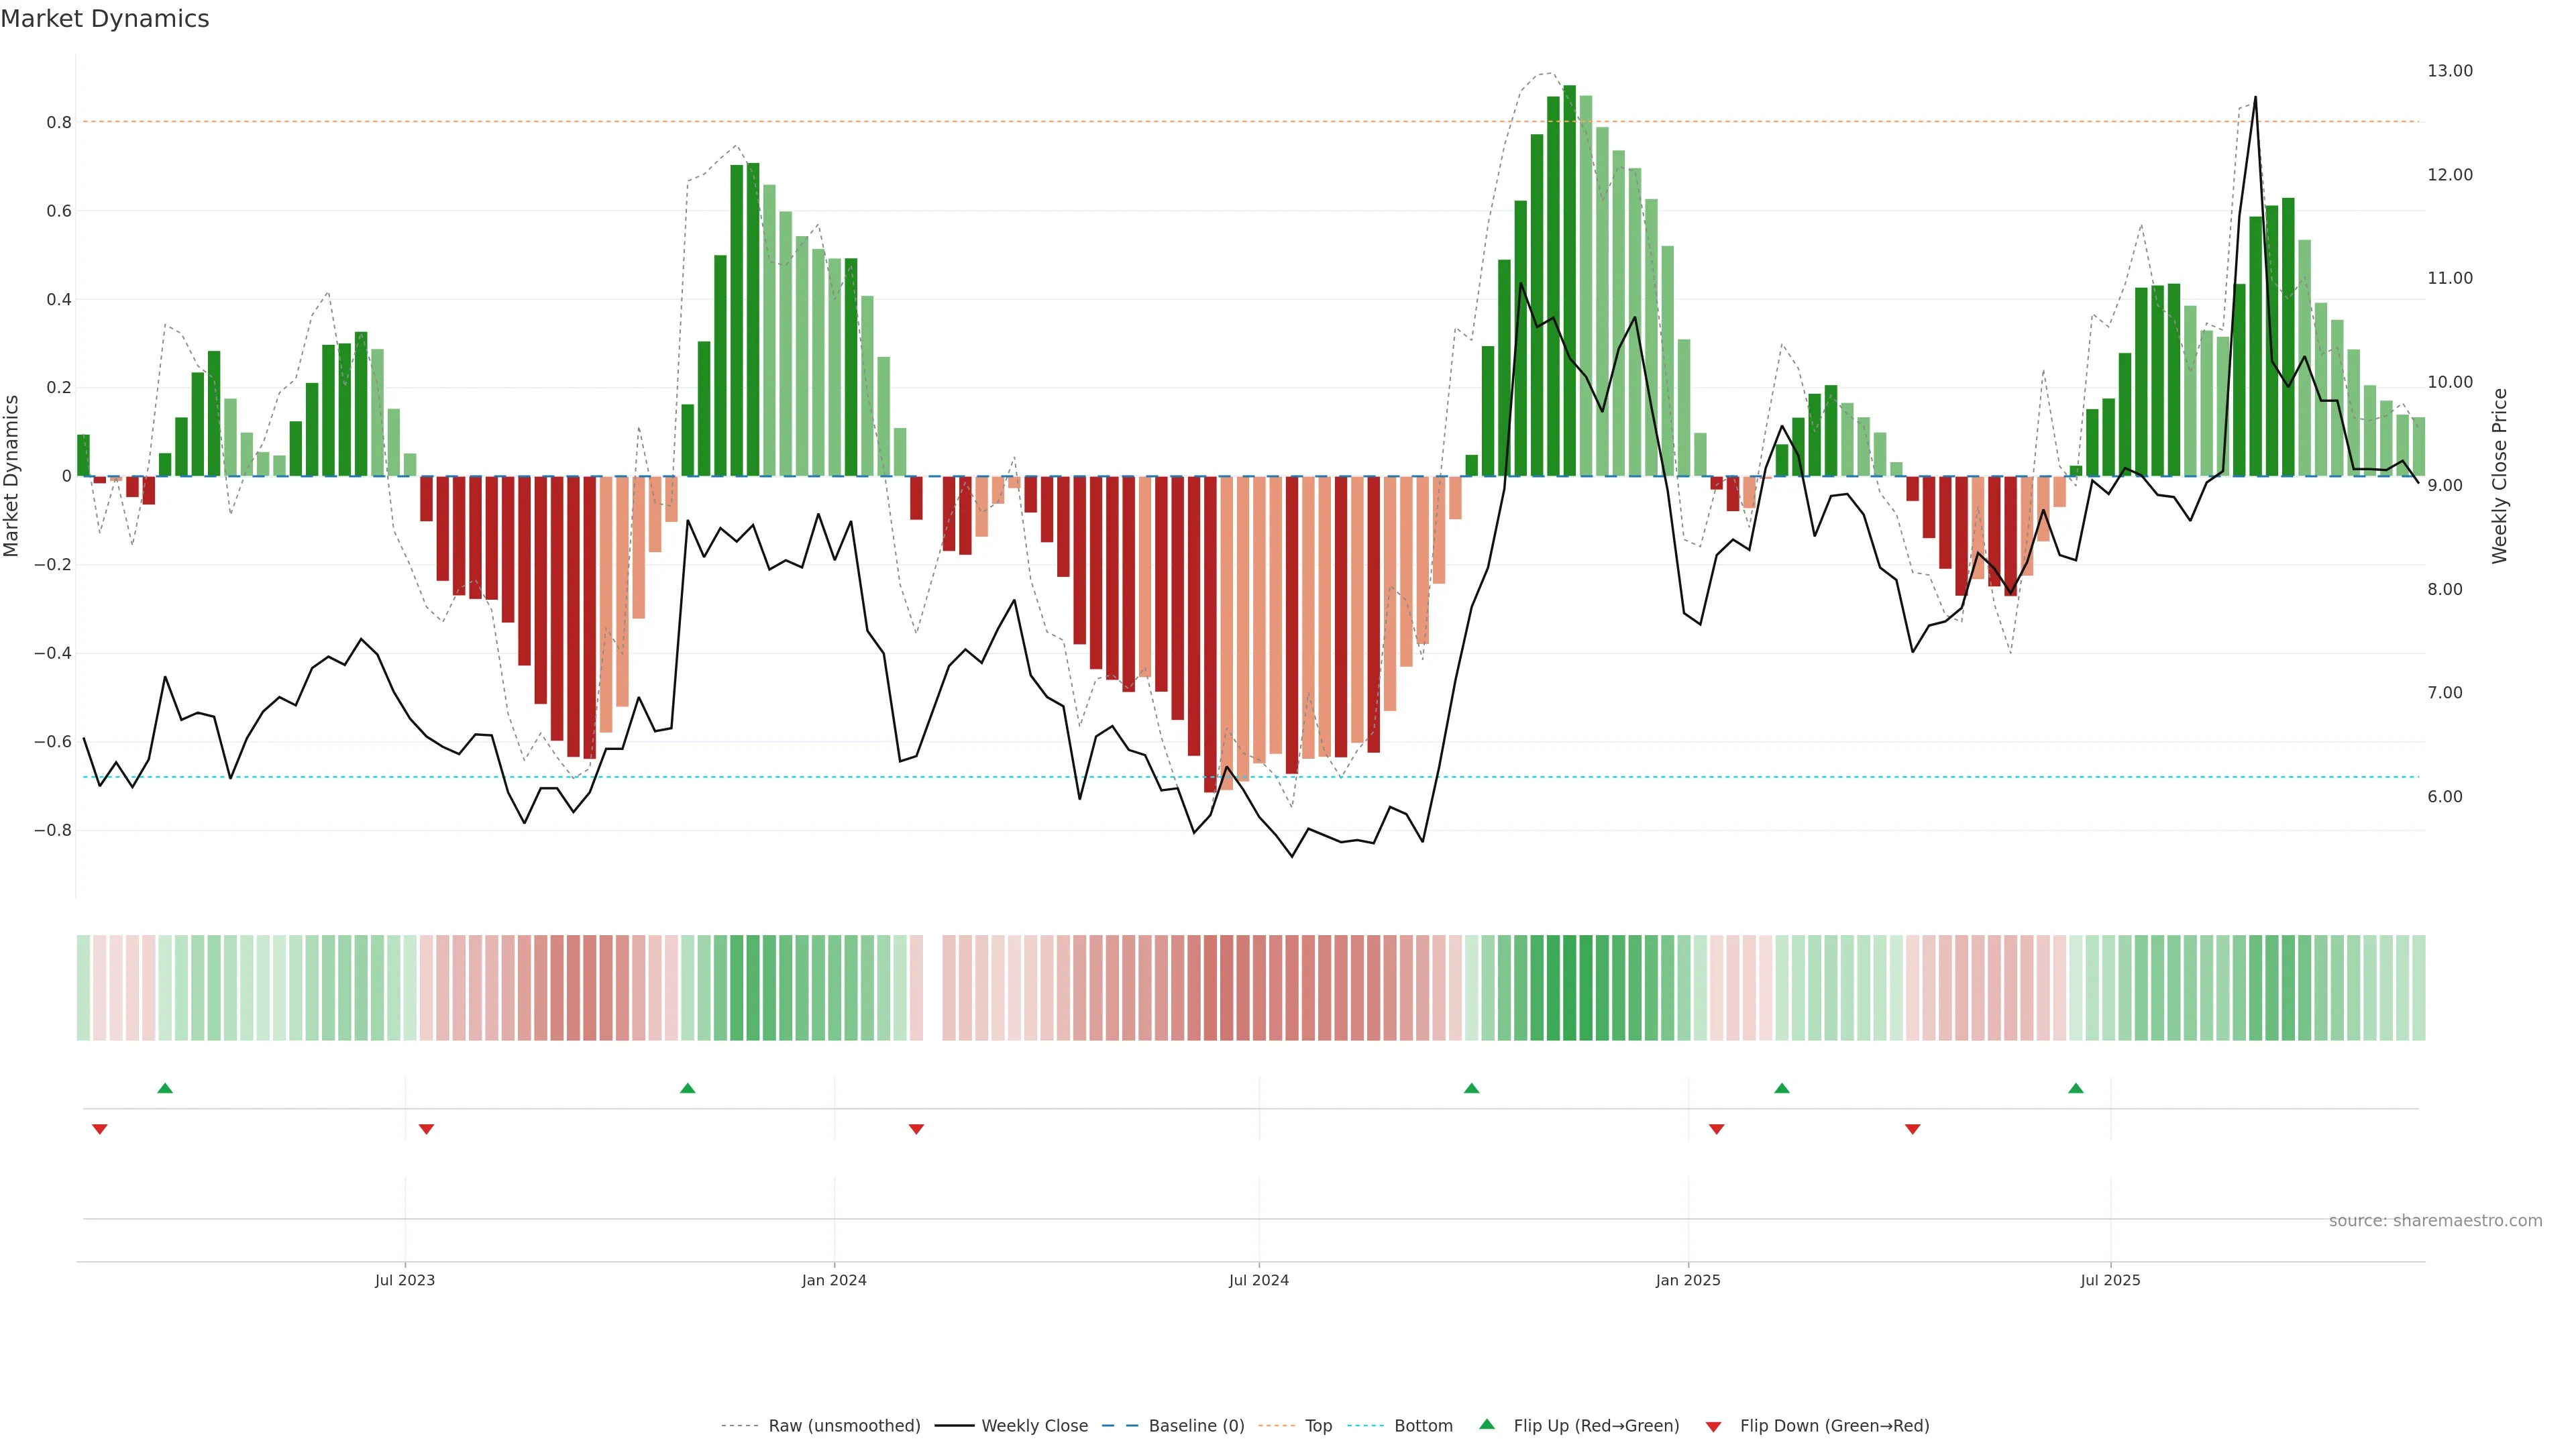Click the Jan 2025 x-axis label
The width and height of the screenshot is (2576, 1449).
tap(1688, 1280)
